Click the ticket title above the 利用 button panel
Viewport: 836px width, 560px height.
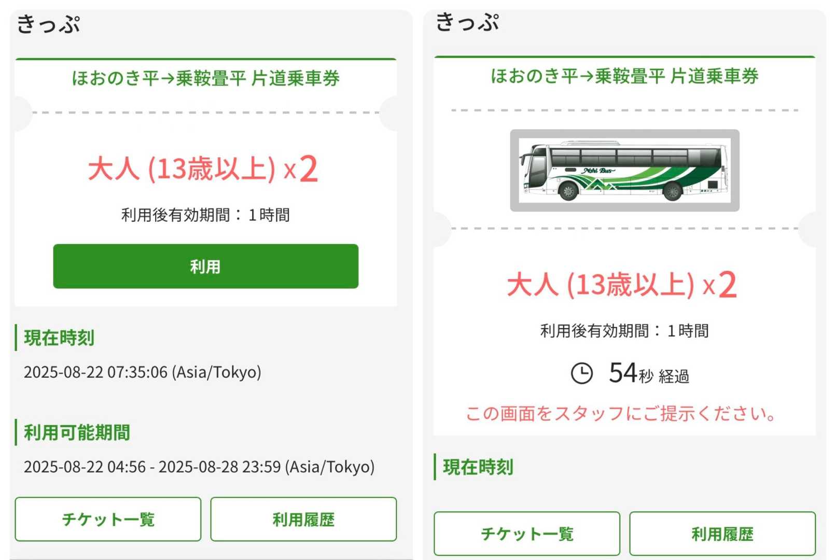tap(205, 78)
